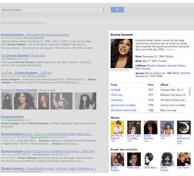
Task: Open She Works Hard for album cover
Action: (117, 128)
